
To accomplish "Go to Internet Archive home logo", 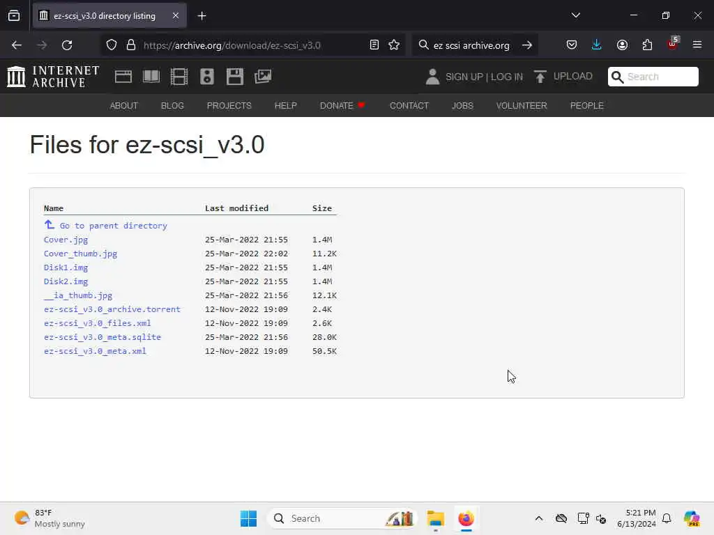I will (x=53, y=77).
